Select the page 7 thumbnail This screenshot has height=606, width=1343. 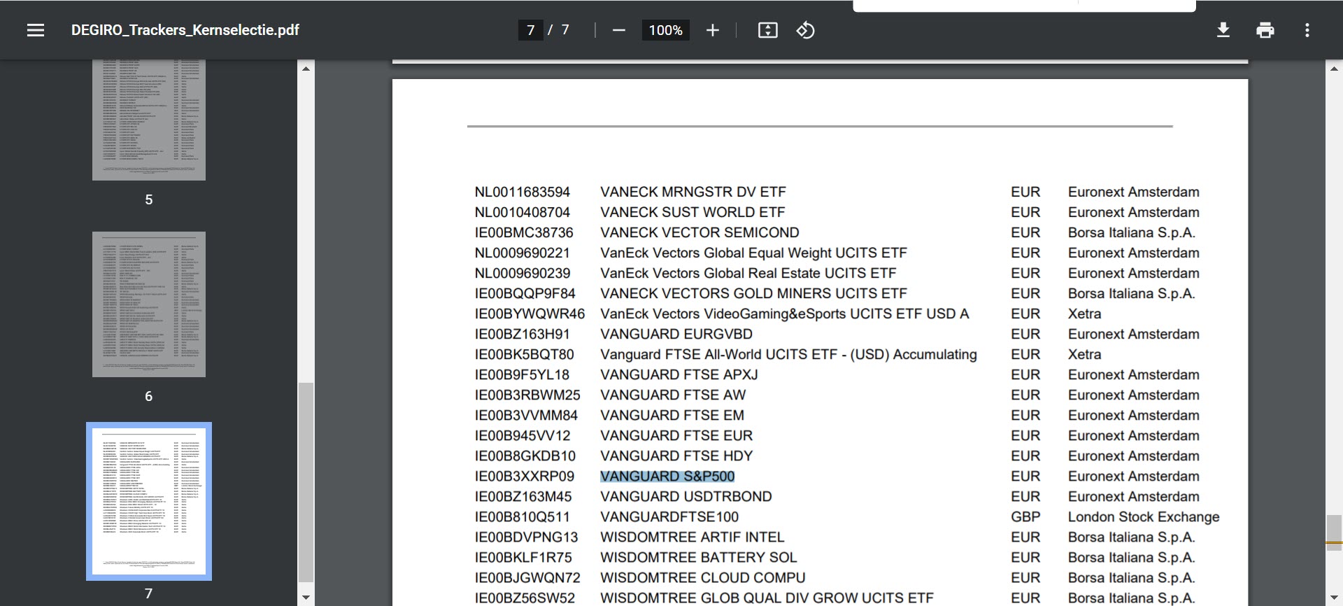(149, 501)
